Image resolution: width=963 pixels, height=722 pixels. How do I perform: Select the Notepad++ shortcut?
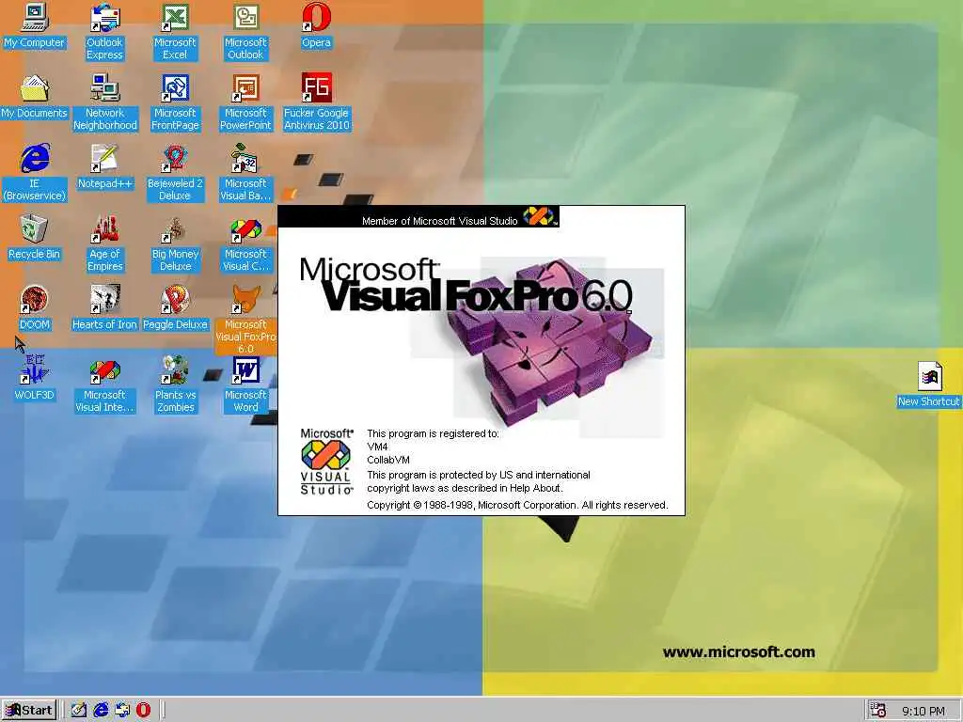click(x=105, y=167)
